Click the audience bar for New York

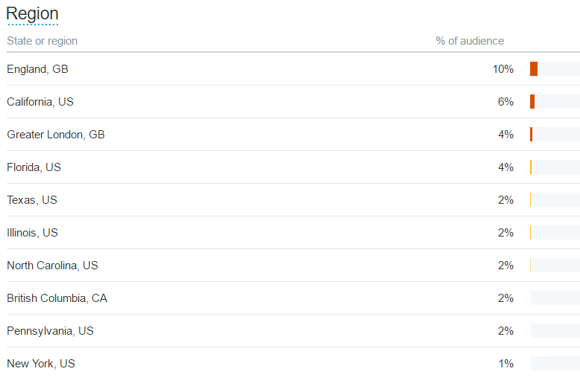(x=555, y=364)
